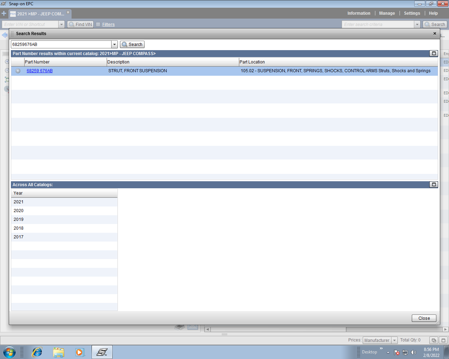Sort by Description column header

[x=173, y=62]
